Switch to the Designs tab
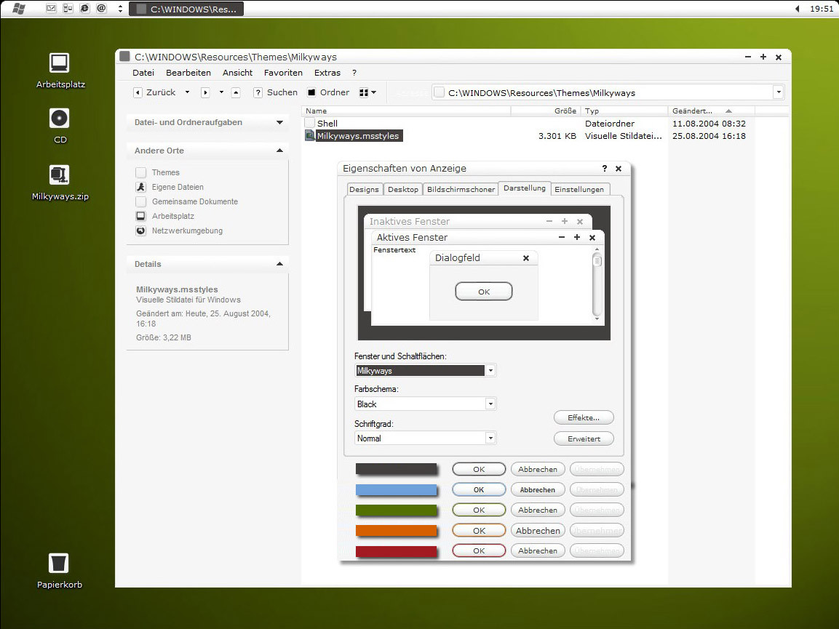The width and height of the screenshot is (839, 629). click(x=365, y=189)
